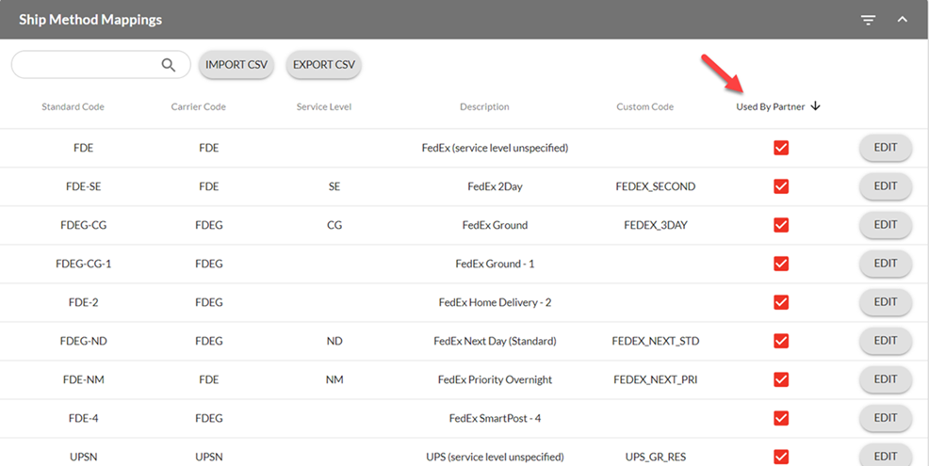Toggle Used By Partner for FedEx Ground
The width and height of the screenshot is (929, 466).
780,225
